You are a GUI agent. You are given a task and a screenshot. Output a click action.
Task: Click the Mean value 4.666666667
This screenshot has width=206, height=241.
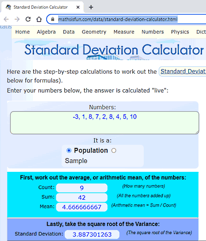coord(82,207)
